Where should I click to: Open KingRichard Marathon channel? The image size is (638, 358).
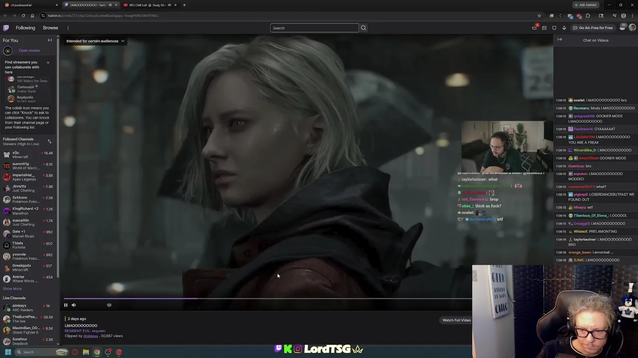(28, 211)
